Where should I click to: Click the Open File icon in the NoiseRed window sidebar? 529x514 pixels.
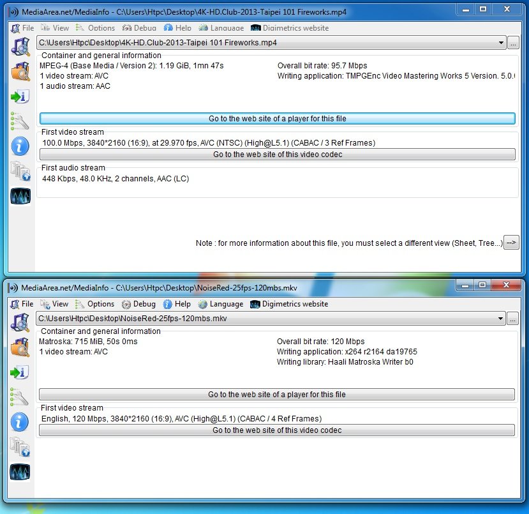pos(20,322)
